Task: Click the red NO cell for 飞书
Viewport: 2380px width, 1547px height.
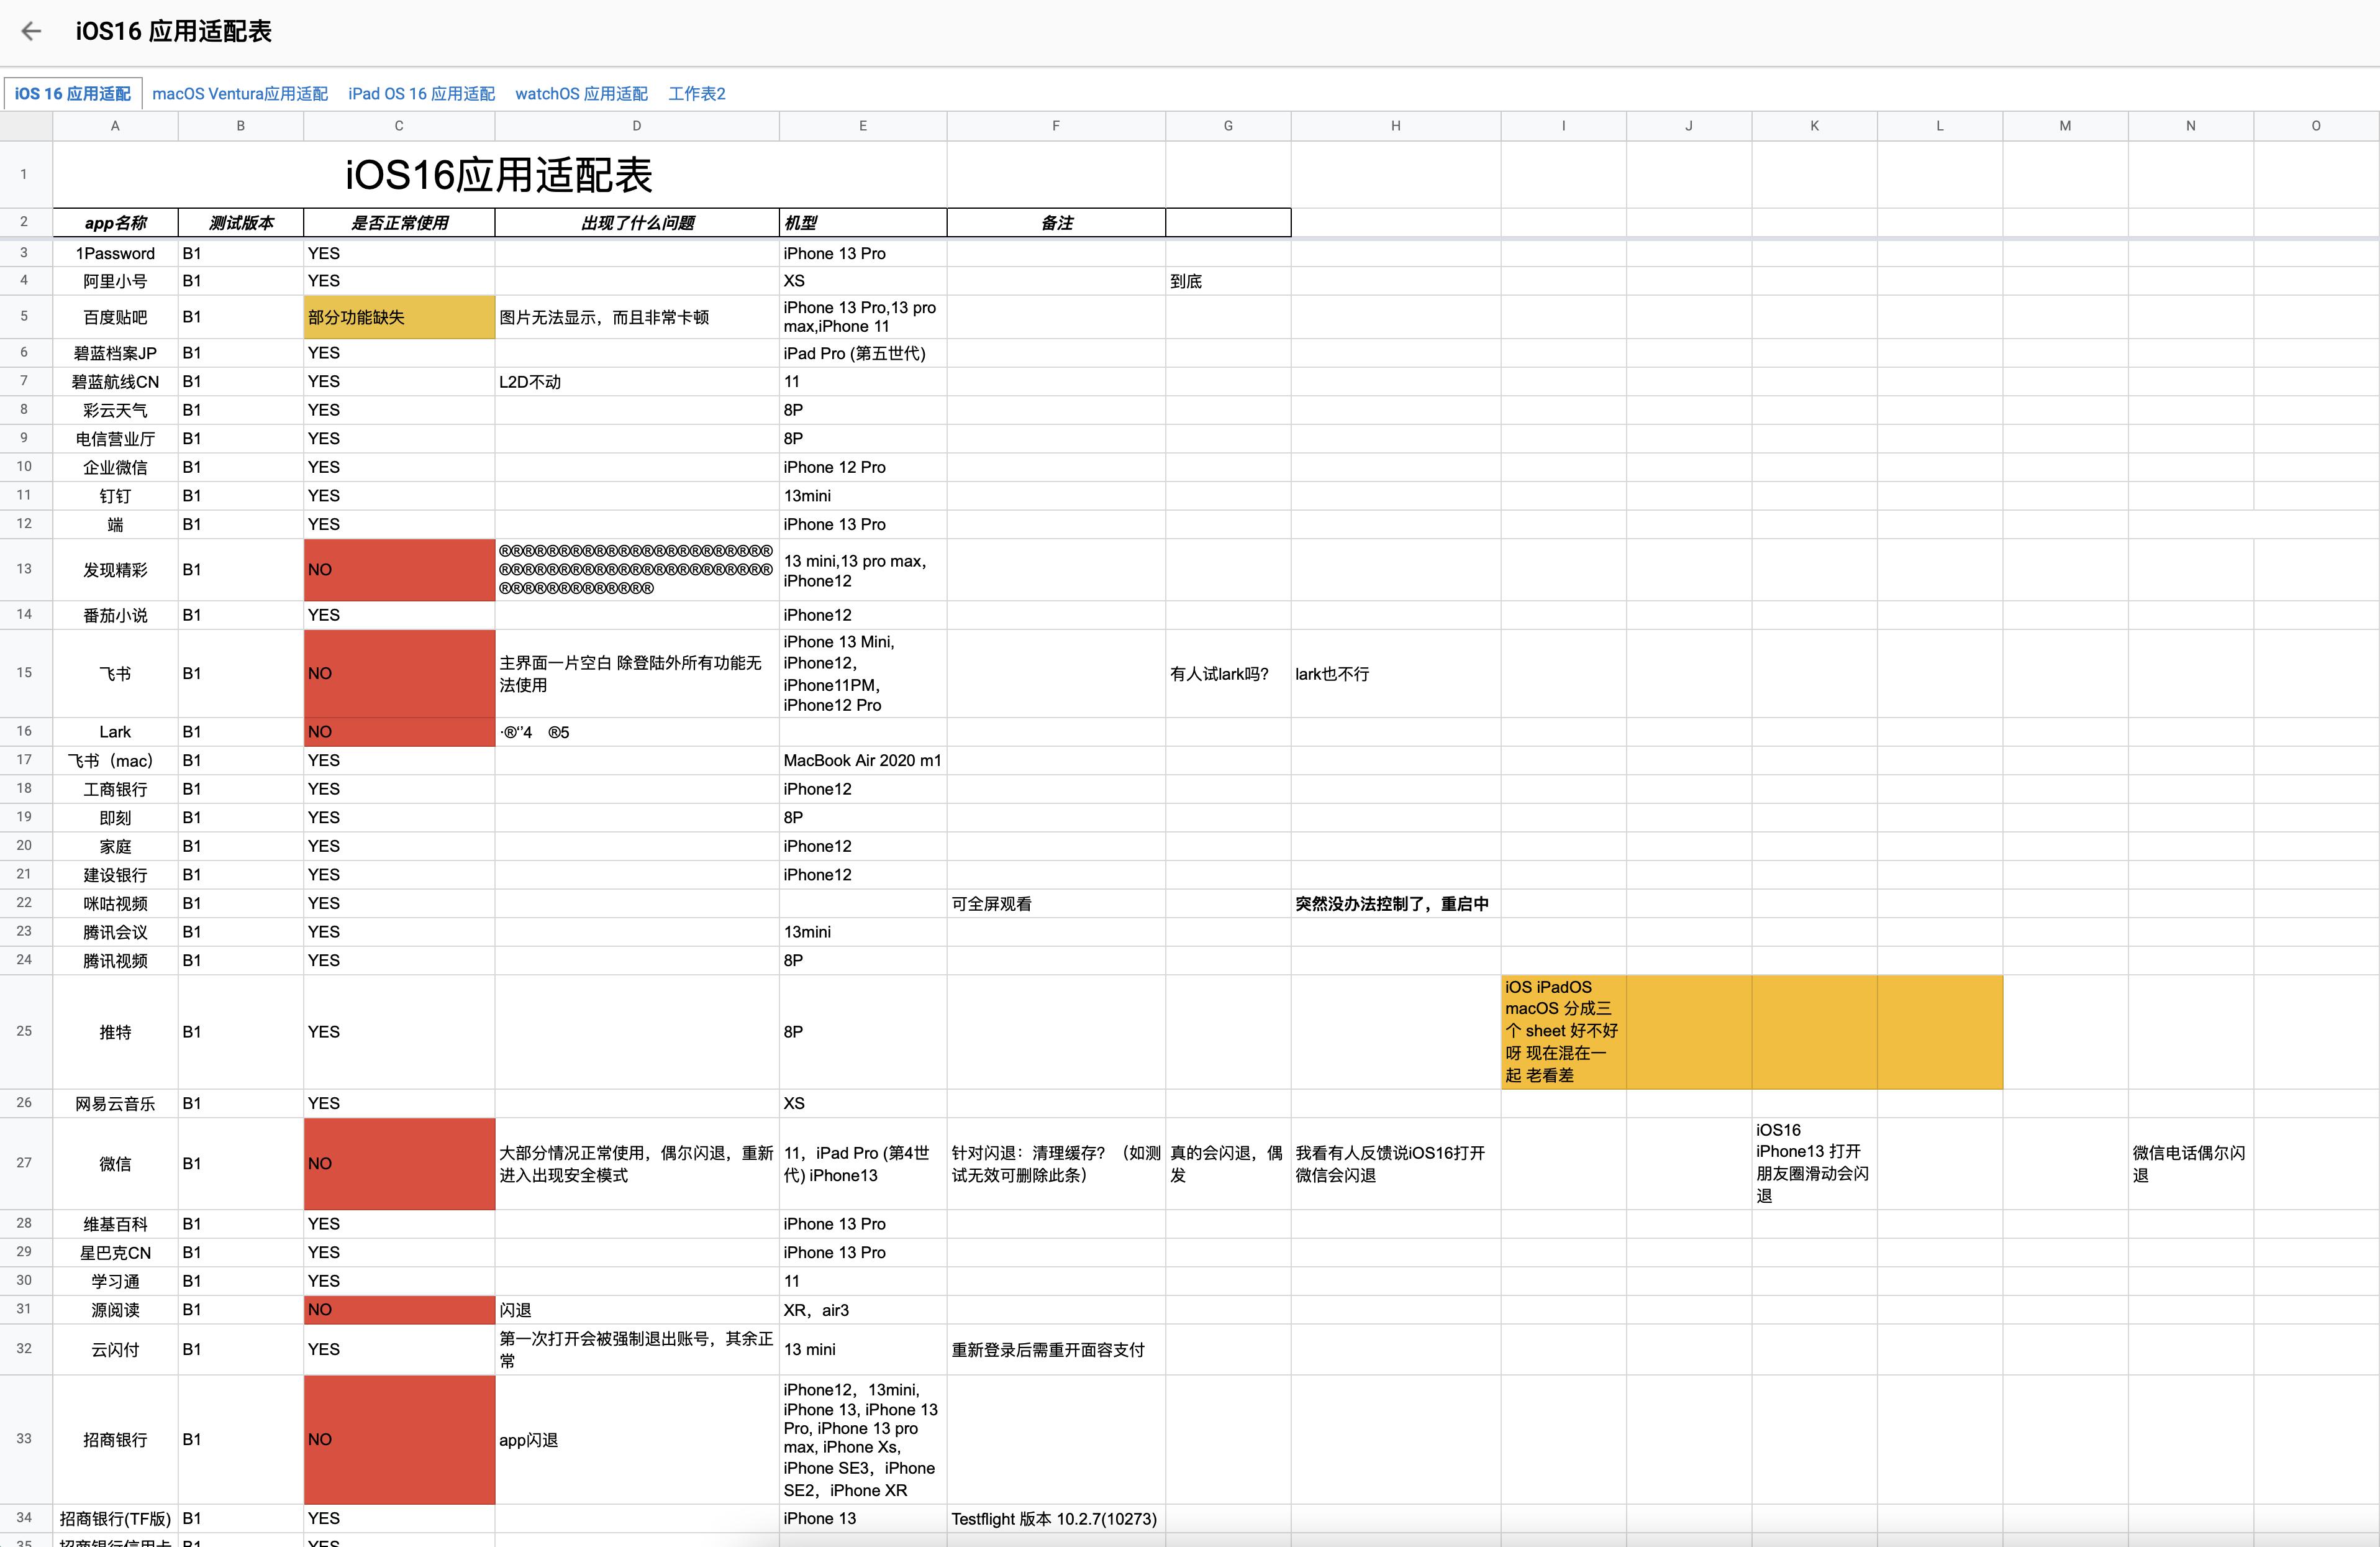Action: [398, 673]
